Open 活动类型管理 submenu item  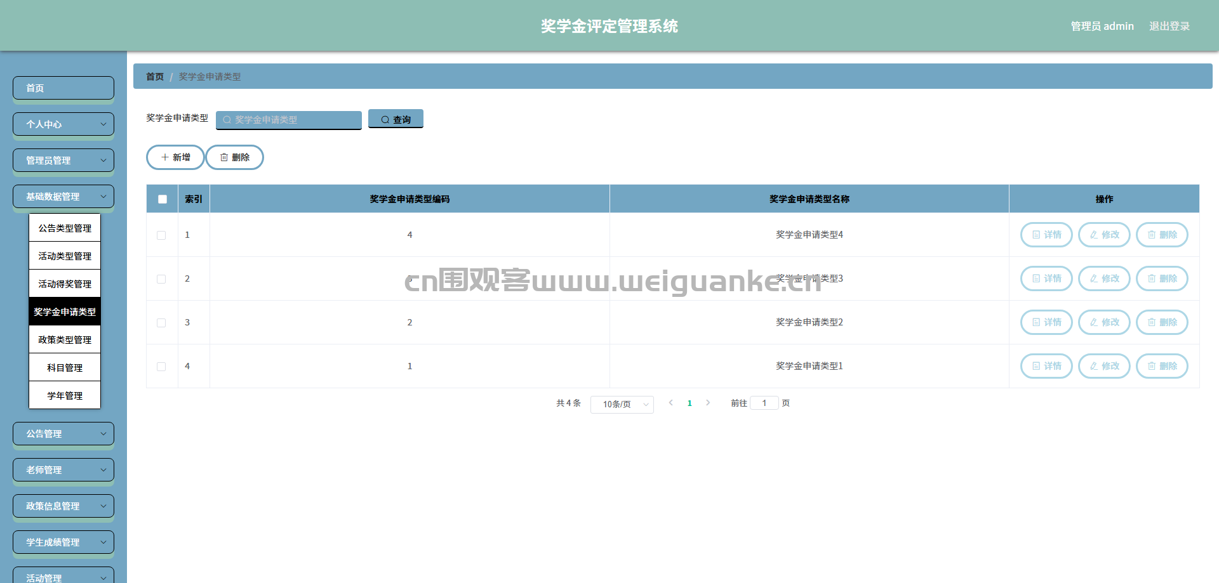pyautogui.click(x=65, y=256)
